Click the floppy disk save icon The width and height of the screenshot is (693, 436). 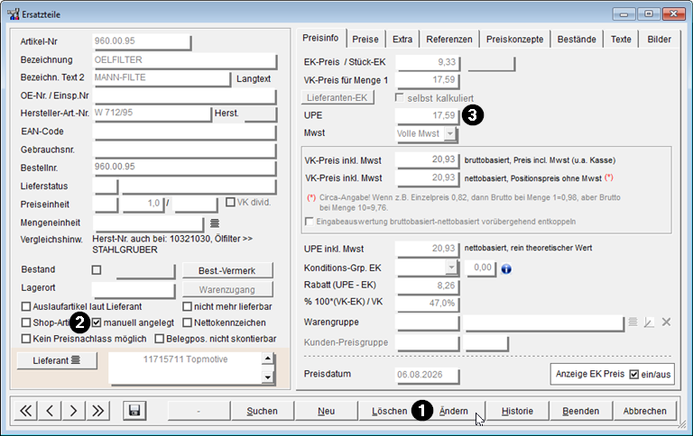(134, 411)
